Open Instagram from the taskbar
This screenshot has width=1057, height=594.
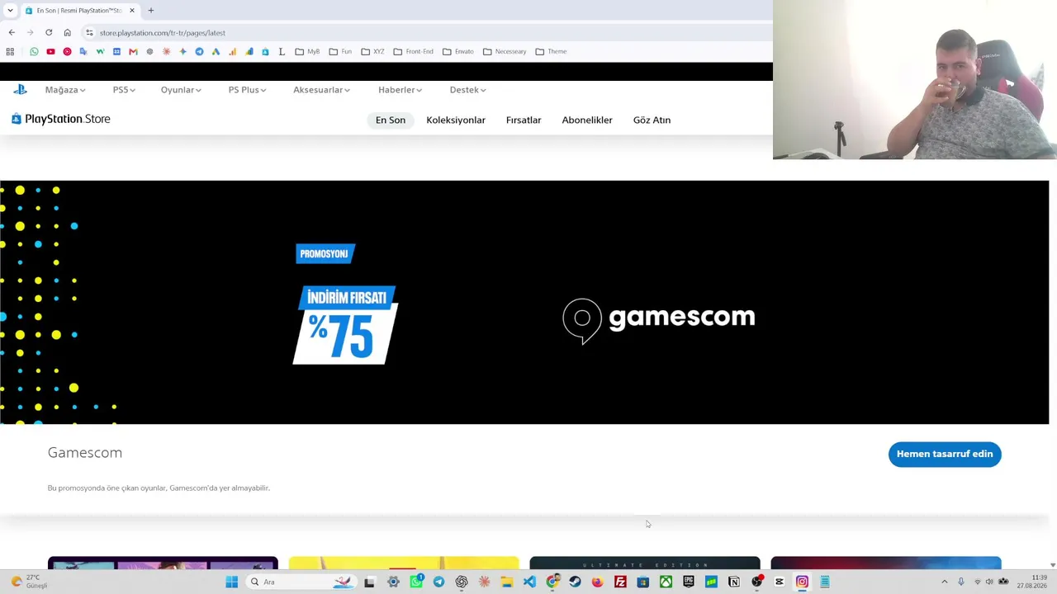coord(802,582)
